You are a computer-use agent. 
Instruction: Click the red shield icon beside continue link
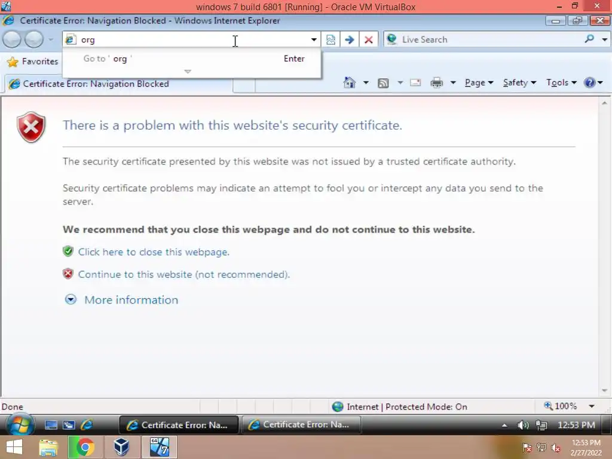point(68,274)
